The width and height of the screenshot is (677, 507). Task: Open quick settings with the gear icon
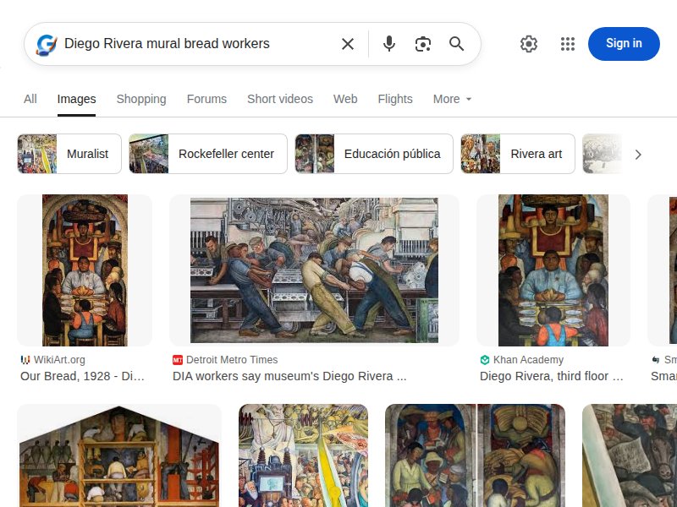point(529,43)
